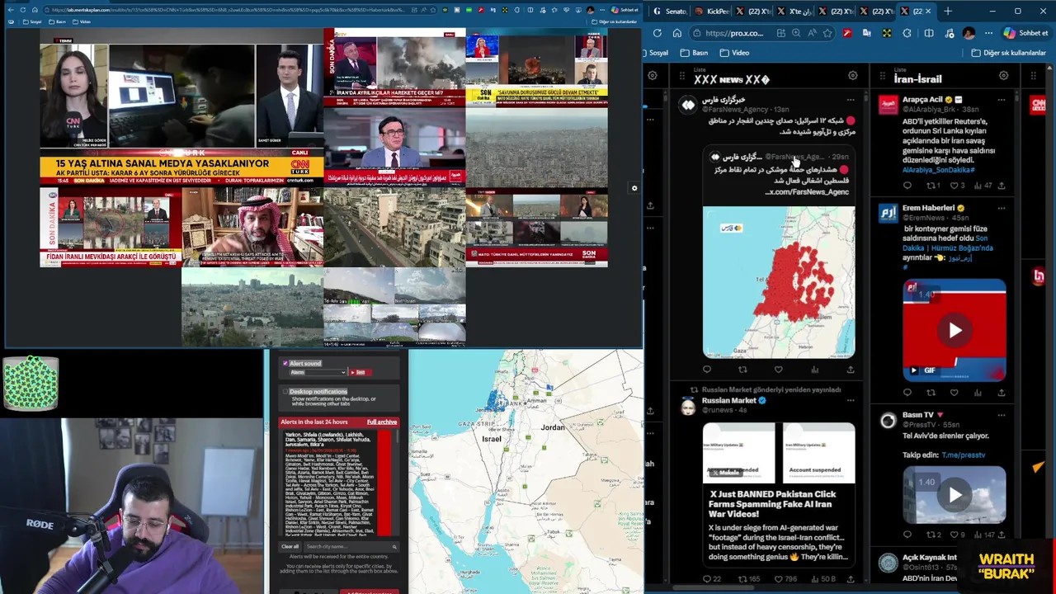Reply to the Arapça Acil tweet
This screenshot has width=1056, height=594.
[x=907, y=186]
